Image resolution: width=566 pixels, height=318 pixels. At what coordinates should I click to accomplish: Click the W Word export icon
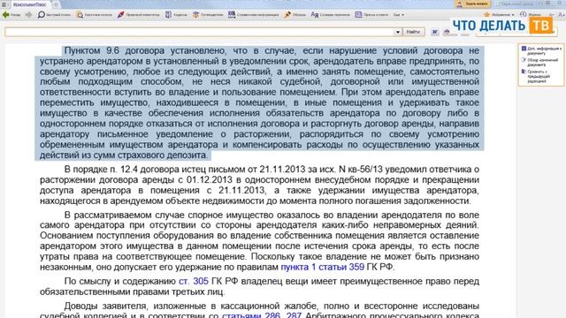(x=435, y=32)
